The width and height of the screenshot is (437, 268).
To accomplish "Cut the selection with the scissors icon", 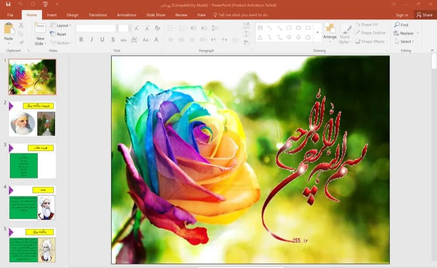I will click(21, 26).
